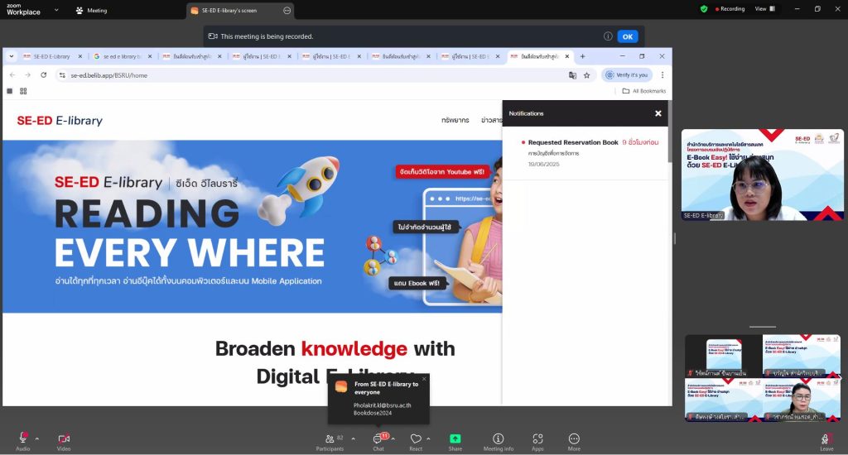Open the shared screen options ellipsis
This screenshot has width=848, height=455.
(287, 10)
